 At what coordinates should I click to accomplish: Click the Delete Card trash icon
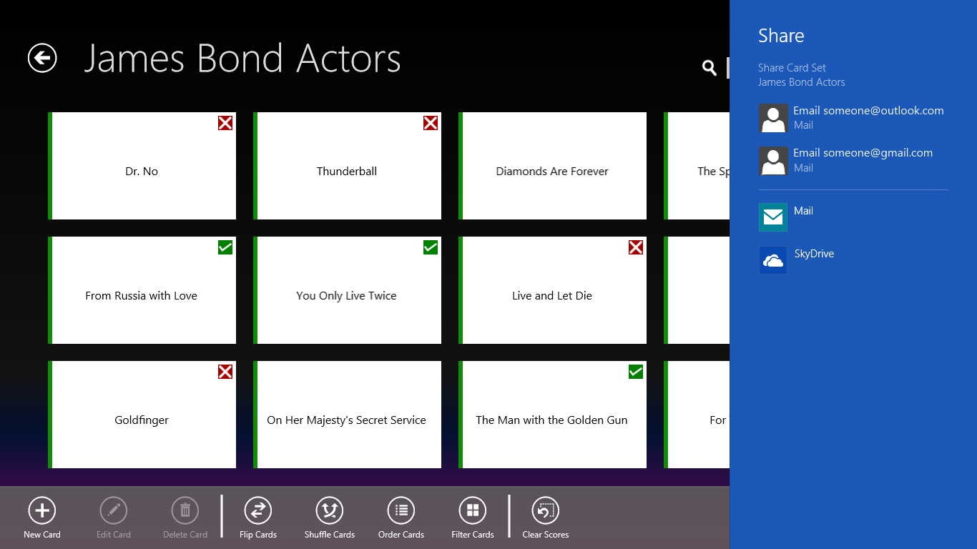coord(185,512)
